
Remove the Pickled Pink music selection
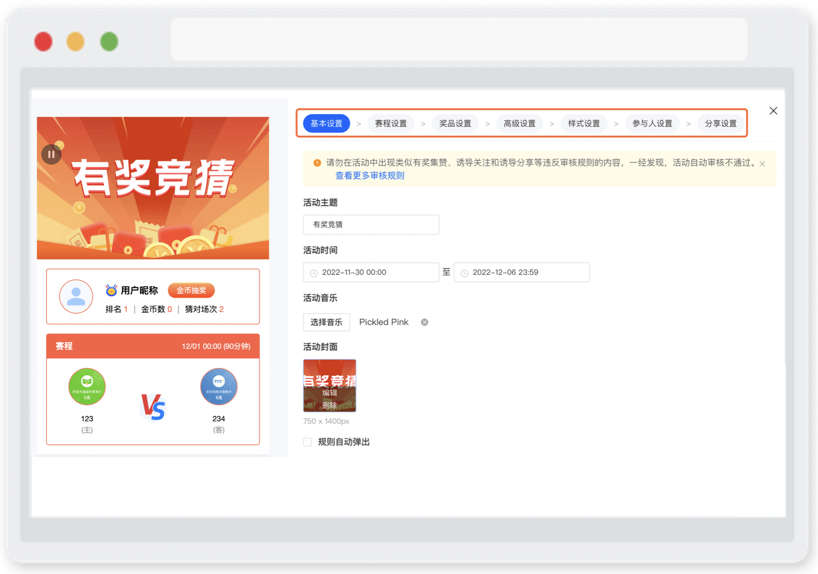coord(425,322)
